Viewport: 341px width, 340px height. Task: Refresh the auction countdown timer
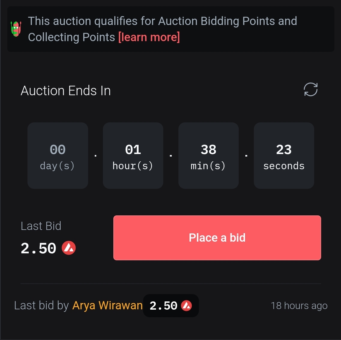click(310, 90)
